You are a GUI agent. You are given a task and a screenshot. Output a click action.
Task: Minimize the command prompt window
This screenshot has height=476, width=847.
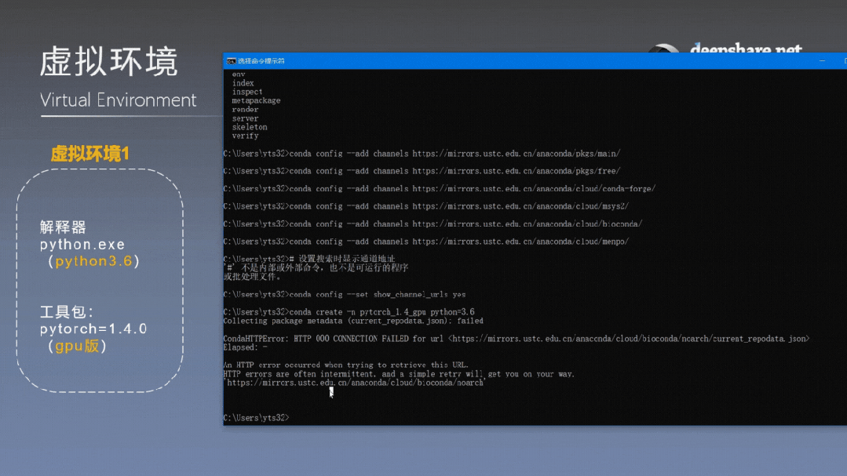point(822,61)
